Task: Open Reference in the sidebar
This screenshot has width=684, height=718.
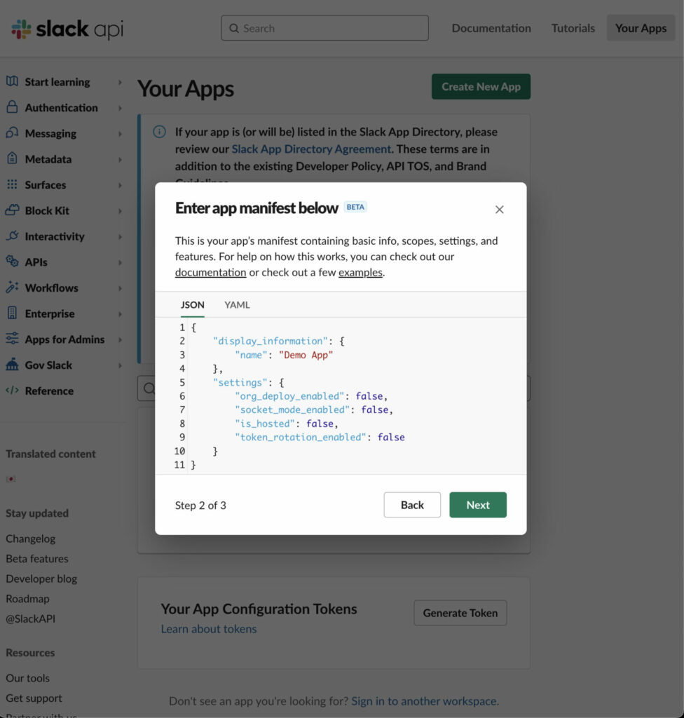Action: click(49, 391)
